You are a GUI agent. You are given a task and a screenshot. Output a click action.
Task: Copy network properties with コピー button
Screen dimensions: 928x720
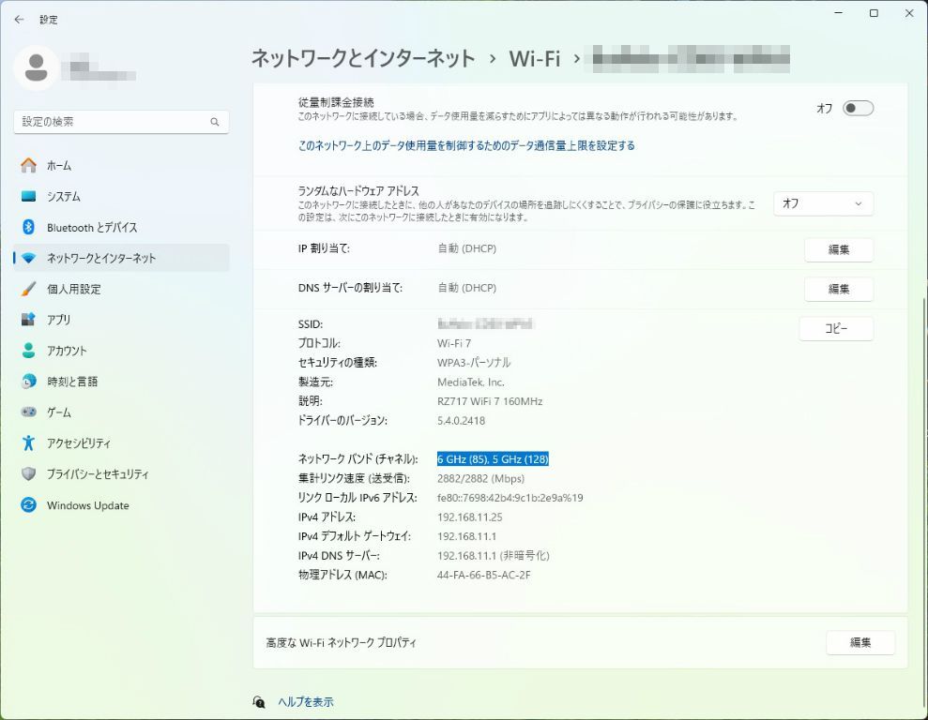[835, 329]
